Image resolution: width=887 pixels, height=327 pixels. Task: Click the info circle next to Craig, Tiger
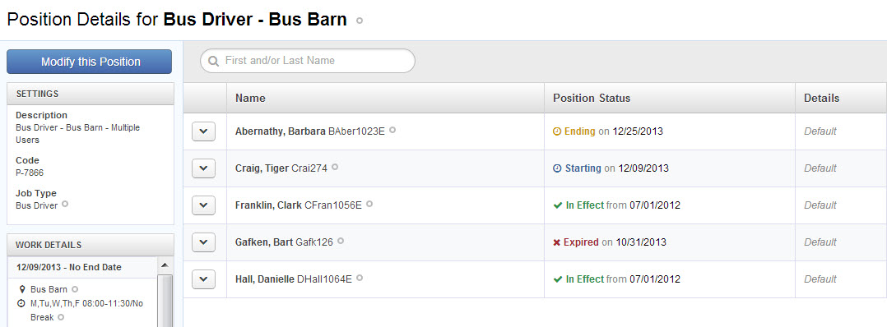point(335,167)
